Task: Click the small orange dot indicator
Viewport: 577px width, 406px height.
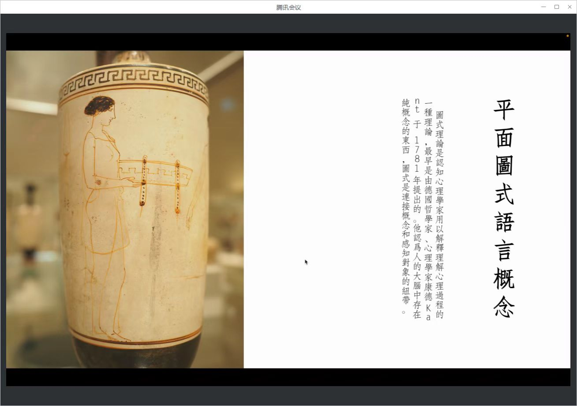Action: pos(568,36)
